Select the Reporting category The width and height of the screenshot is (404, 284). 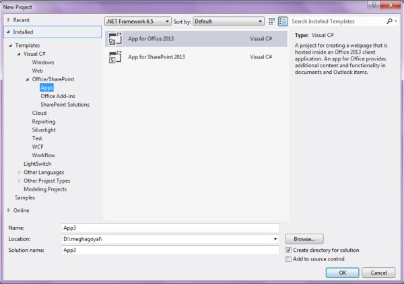[44, 122]
